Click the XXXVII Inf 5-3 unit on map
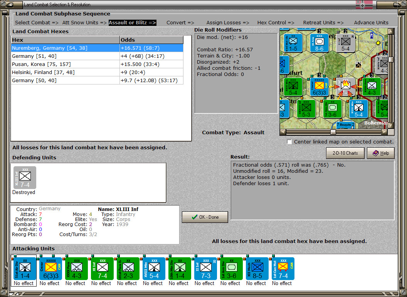 306,109
